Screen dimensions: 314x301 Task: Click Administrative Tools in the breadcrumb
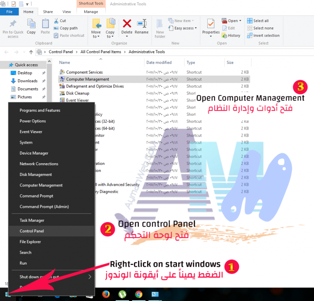click(x=147, y=52)
